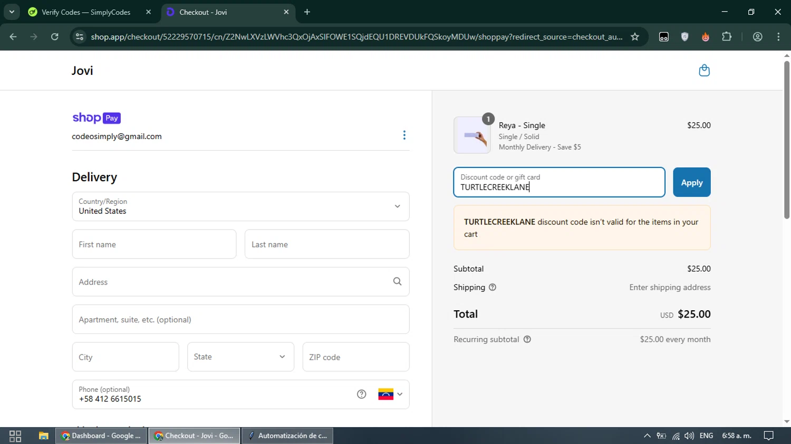Open File Explorer from the taskbar

[43, 436]
